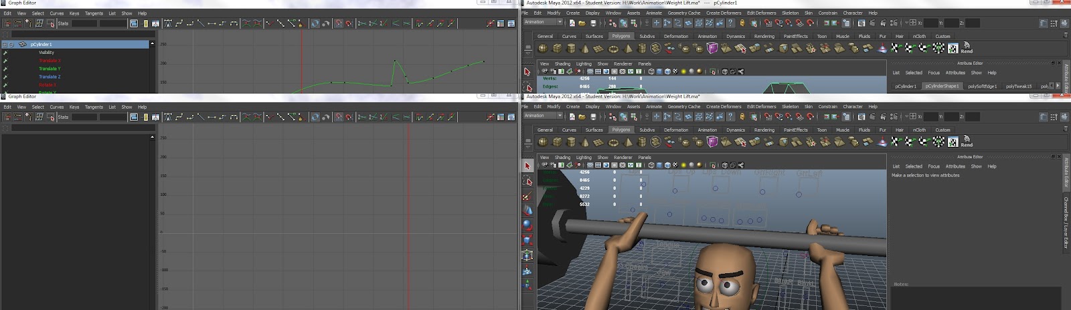
Task: Click peak keyframe on green curve
Action: [x=394, y=61]
